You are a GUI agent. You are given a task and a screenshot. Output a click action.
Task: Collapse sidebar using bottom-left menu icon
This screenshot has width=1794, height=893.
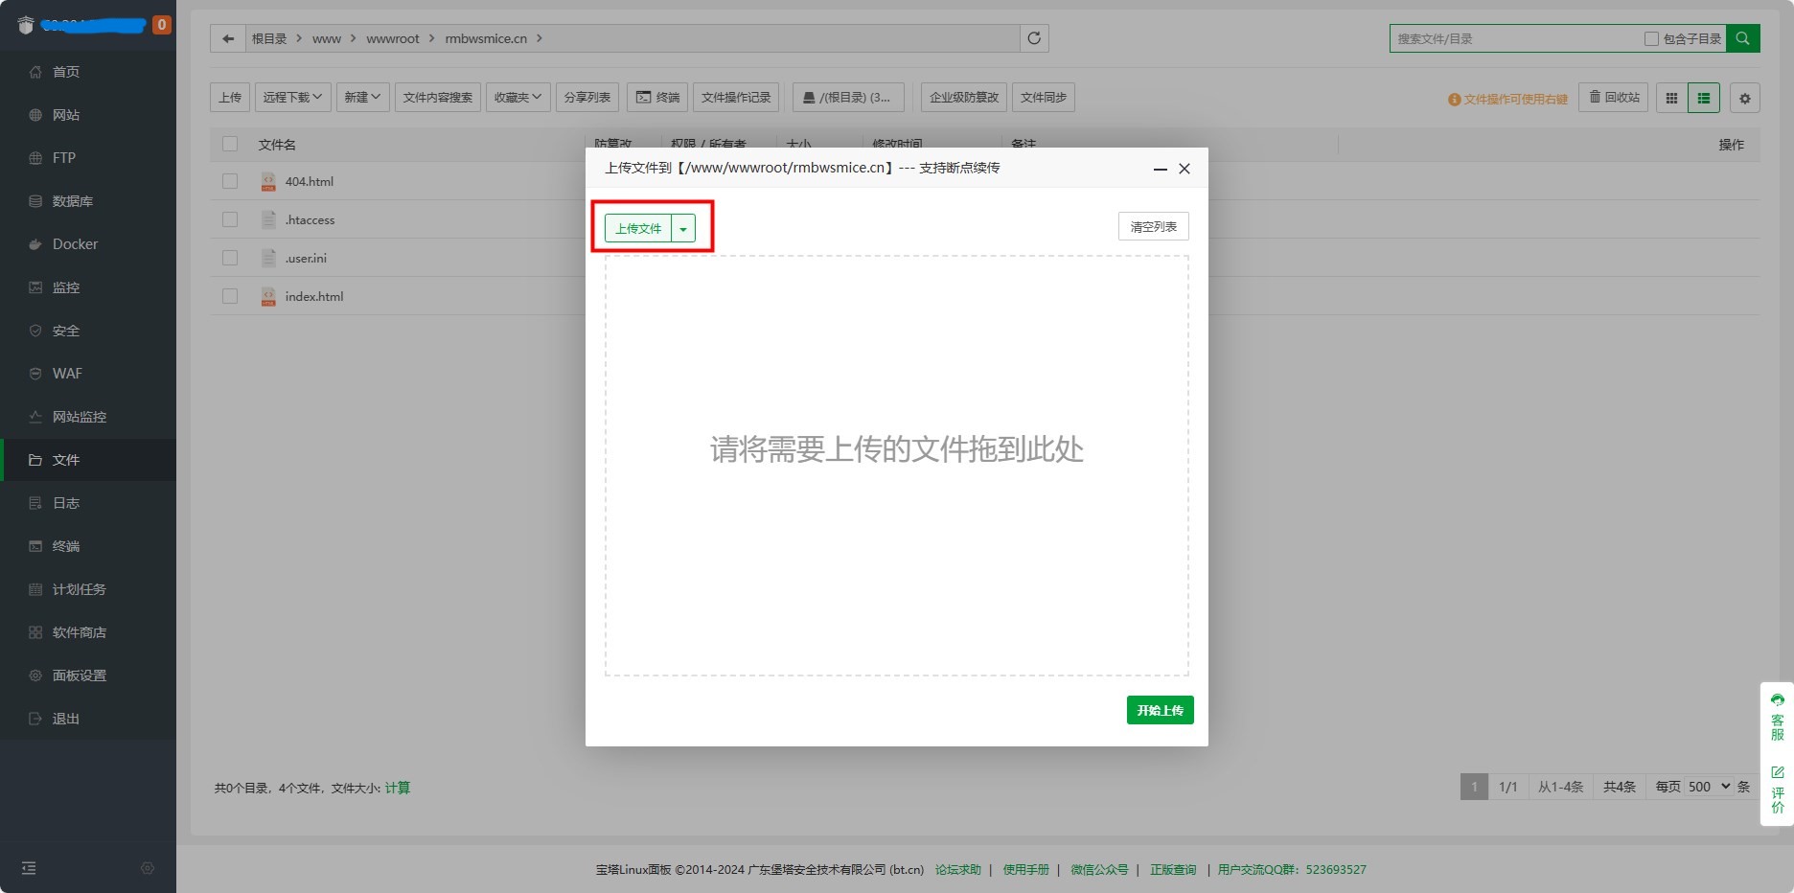[x=29, y=868]
